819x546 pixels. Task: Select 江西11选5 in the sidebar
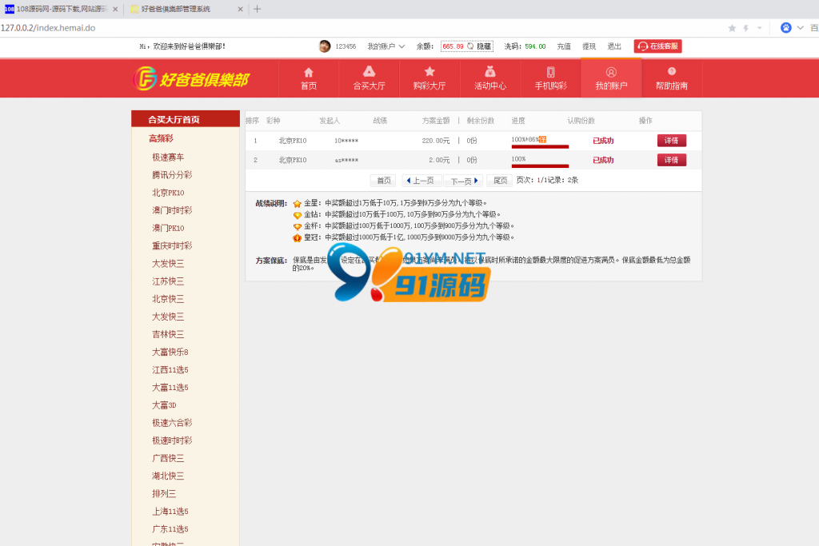pos(170,370)
